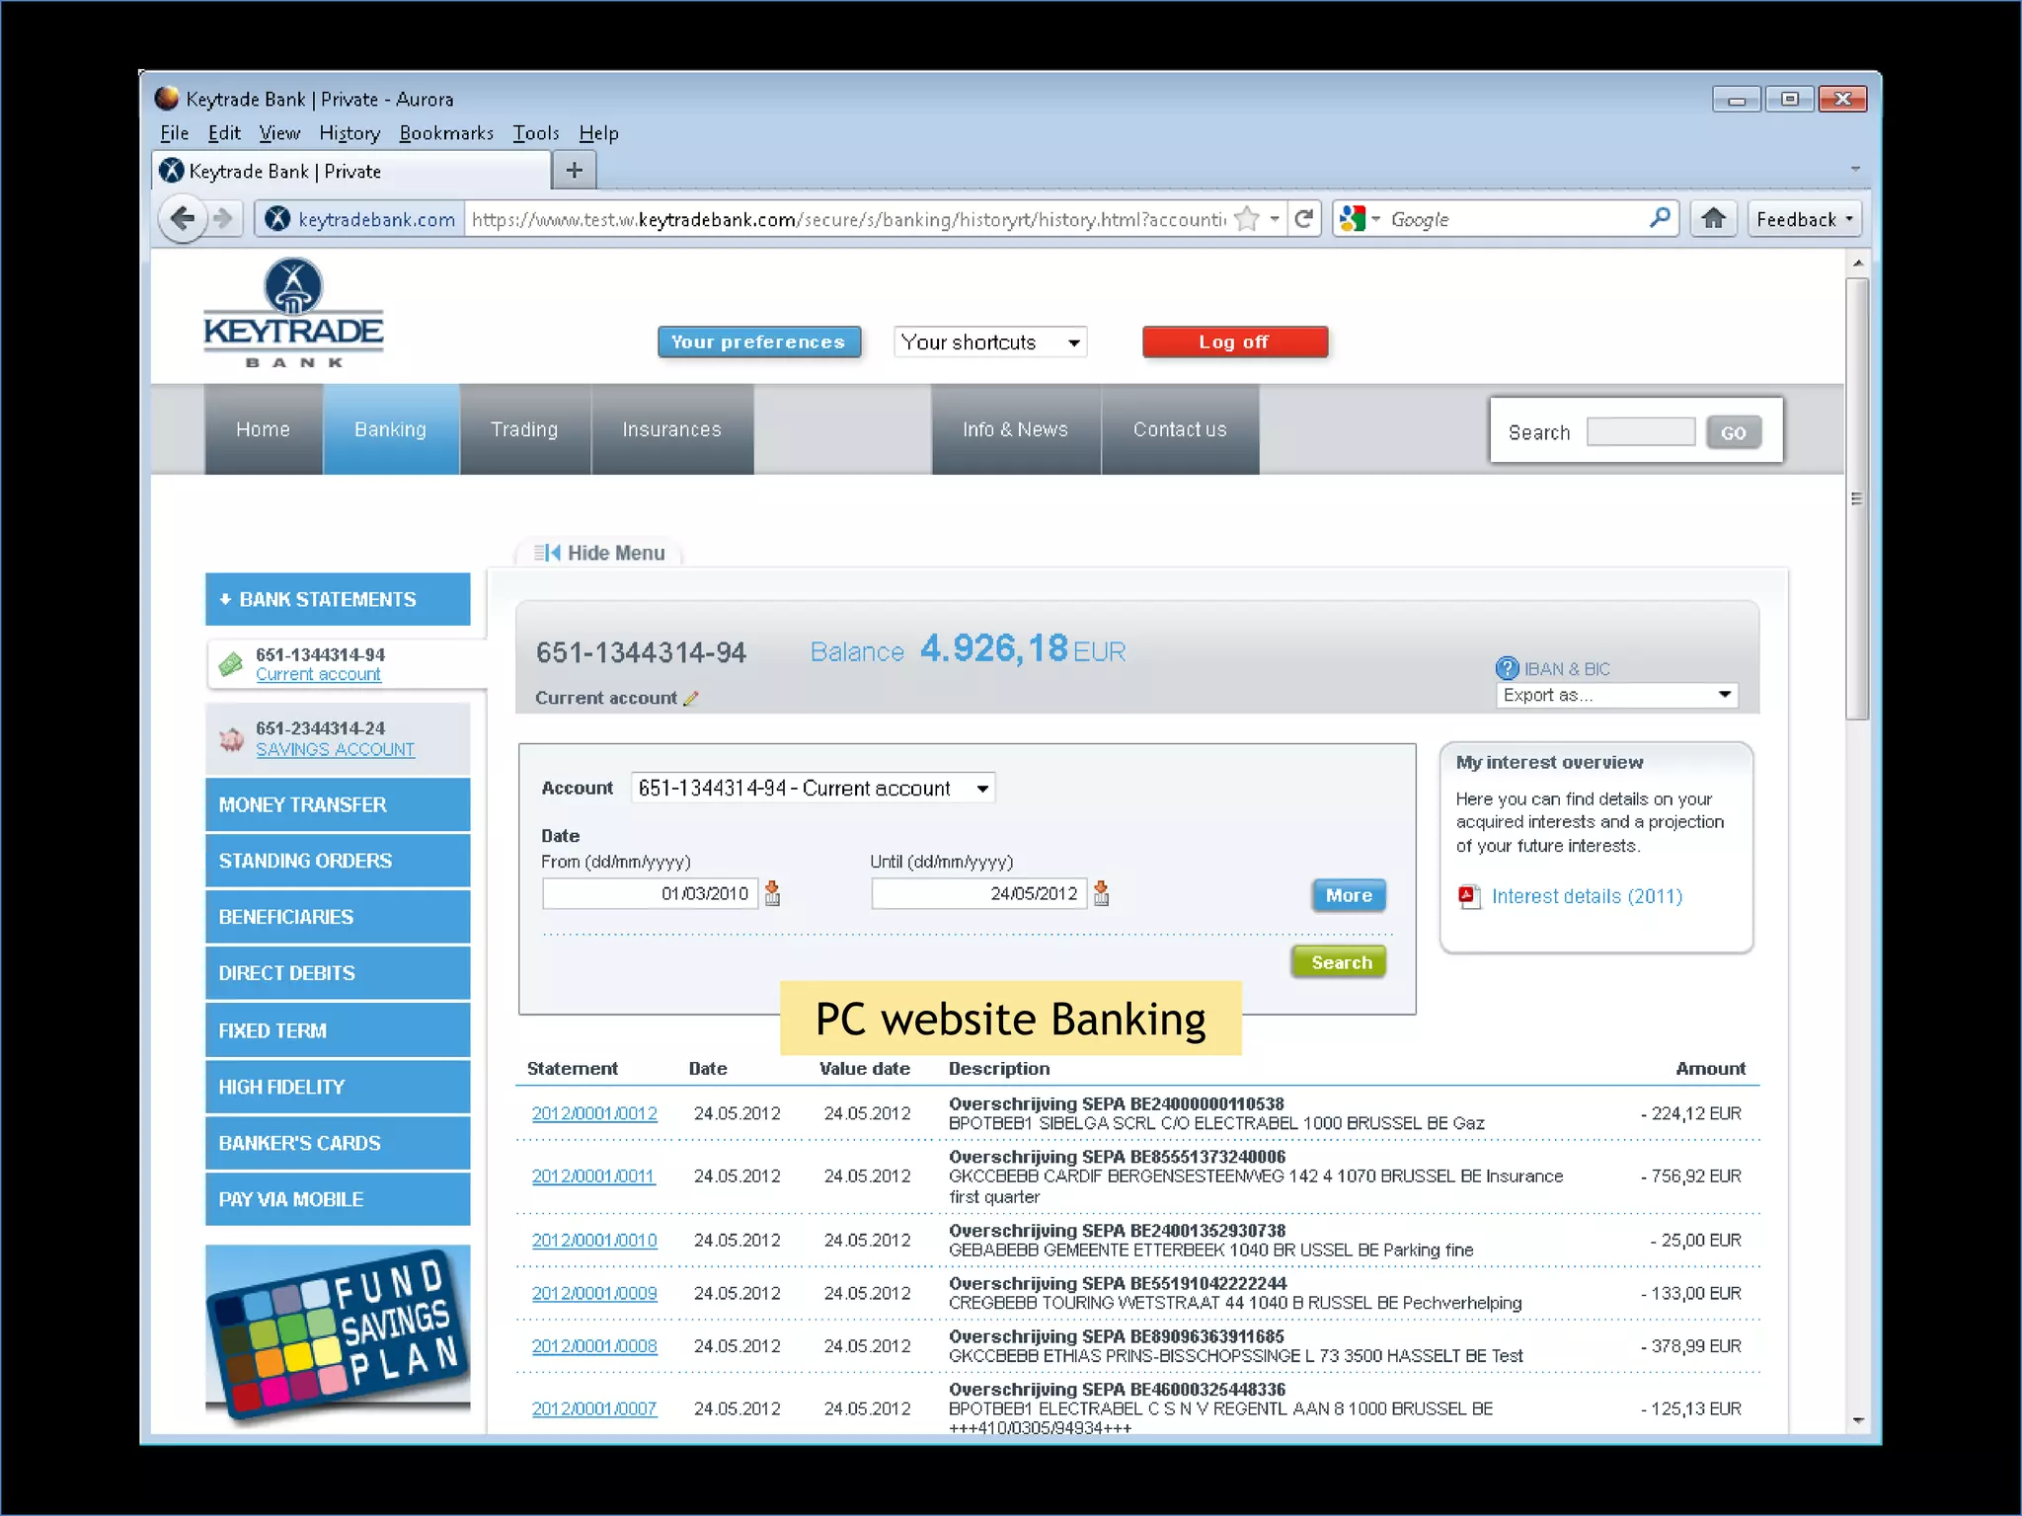The image size is (2022, 1516).
Task: Open a new tab with the plus button
Action: click(575, 171)
